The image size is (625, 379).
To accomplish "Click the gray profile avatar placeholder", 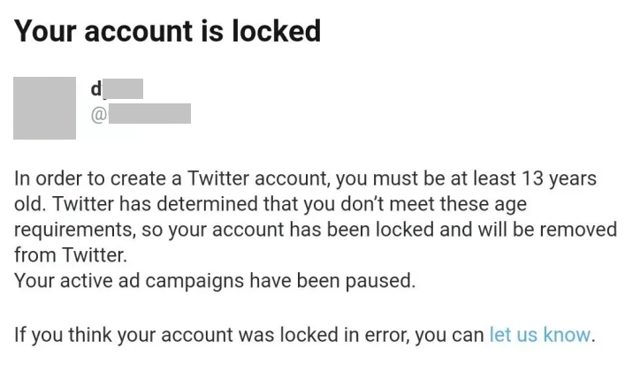I will point(44,108).
